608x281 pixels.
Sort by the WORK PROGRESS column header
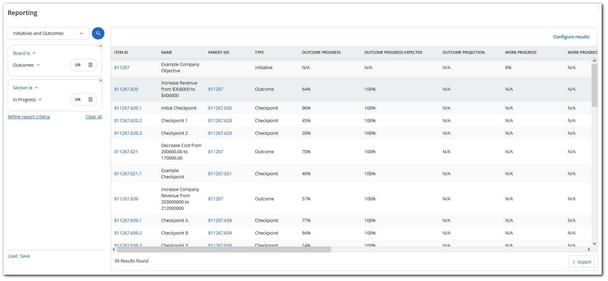point(521,52)
